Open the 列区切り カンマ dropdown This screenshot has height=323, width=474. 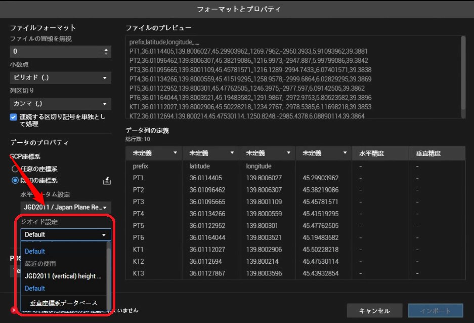[x=61, y=104]
